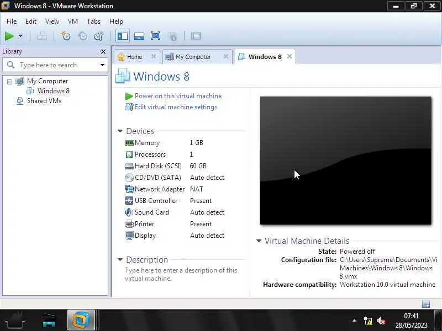Image resolution: width=442 pixels, height=331 pixels.
Task: Open the power options dropdown arrow
Action: [20, 36]
